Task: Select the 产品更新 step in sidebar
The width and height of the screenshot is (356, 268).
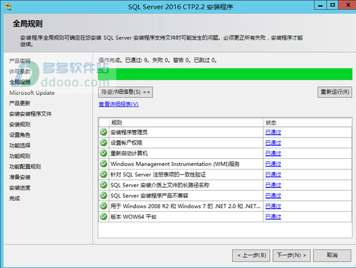Action: pos(20,103)
